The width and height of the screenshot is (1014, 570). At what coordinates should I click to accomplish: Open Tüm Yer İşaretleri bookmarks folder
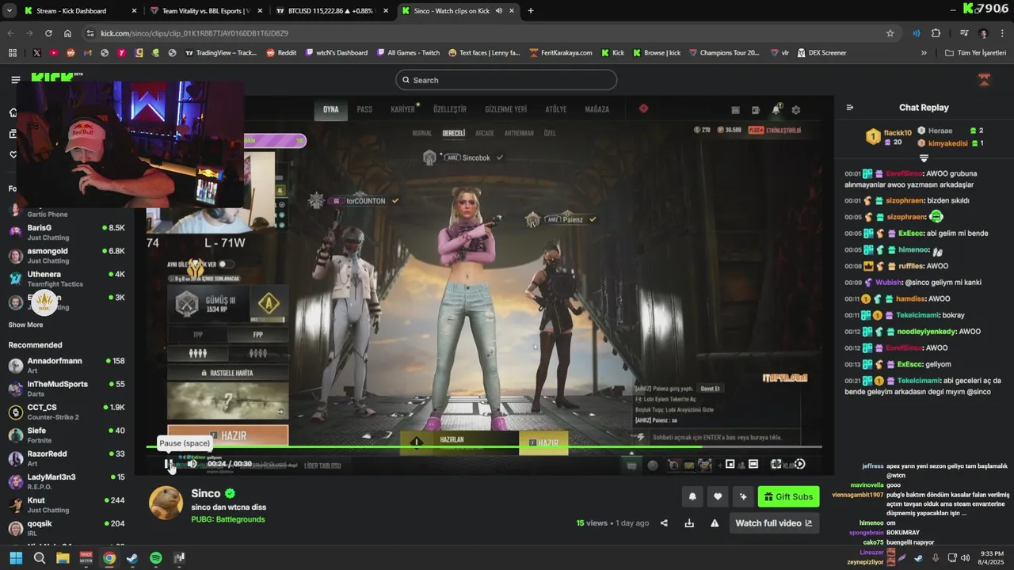tap(975, 53)
